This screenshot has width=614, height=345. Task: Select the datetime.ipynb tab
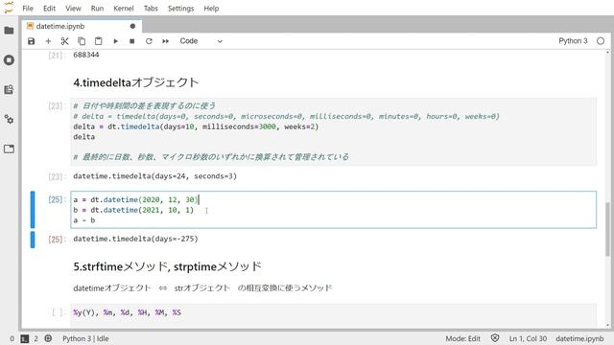(x=82, y=26)
